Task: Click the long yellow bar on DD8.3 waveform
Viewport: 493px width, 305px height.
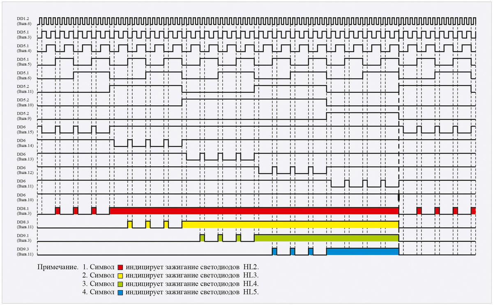Action: (x=290, y=225)
